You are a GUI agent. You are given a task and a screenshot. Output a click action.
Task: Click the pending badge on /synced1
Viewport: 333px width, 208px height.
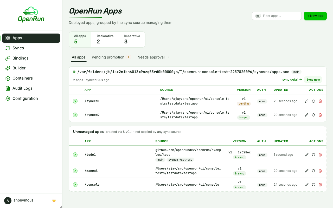(x=244, y=104)
